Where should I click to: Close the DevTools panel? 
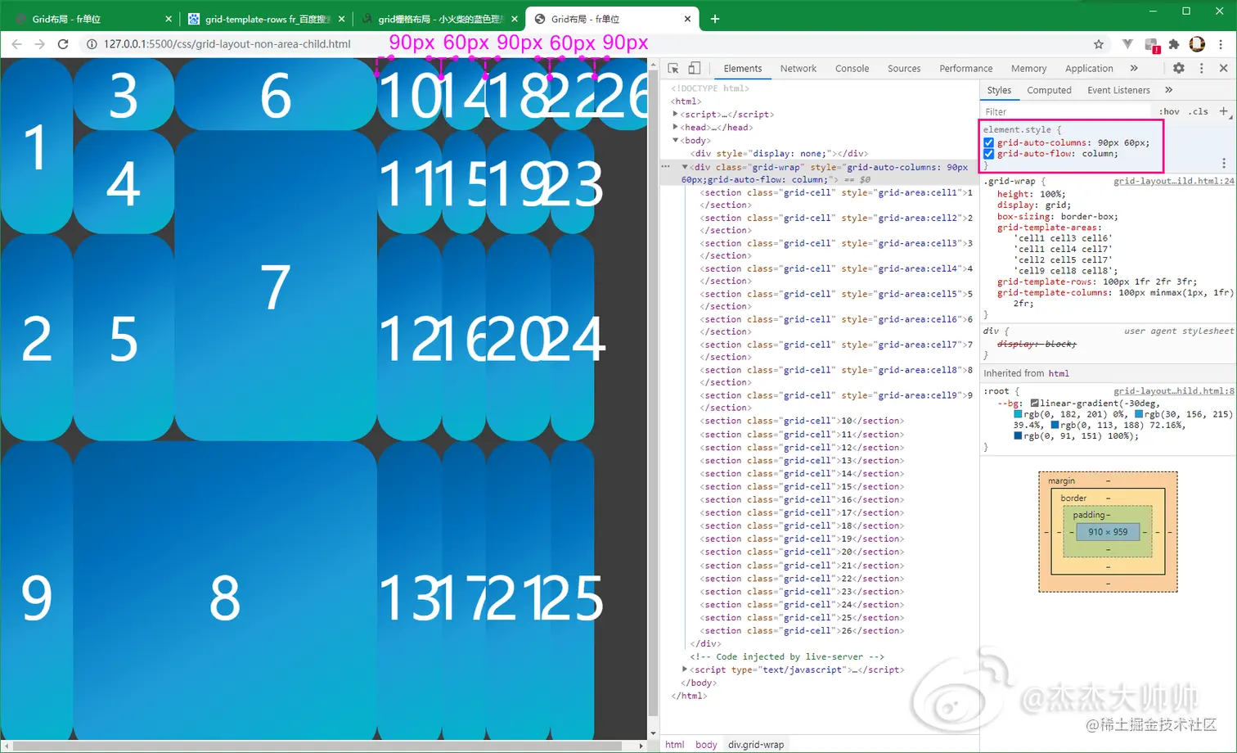click(1223, 69)
